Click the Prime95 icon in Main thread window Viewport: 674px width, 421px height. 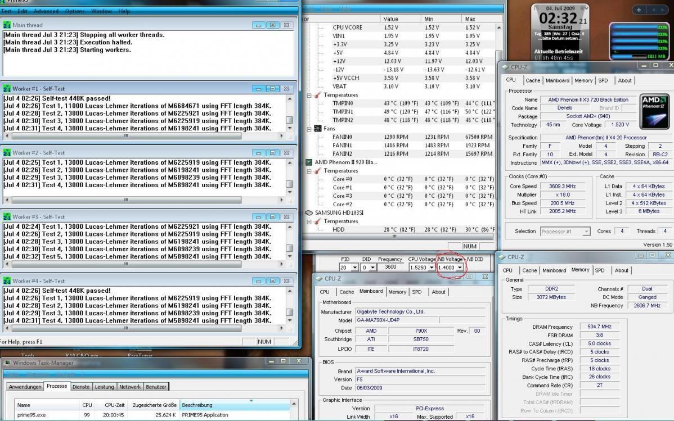[x=7, y=25]
